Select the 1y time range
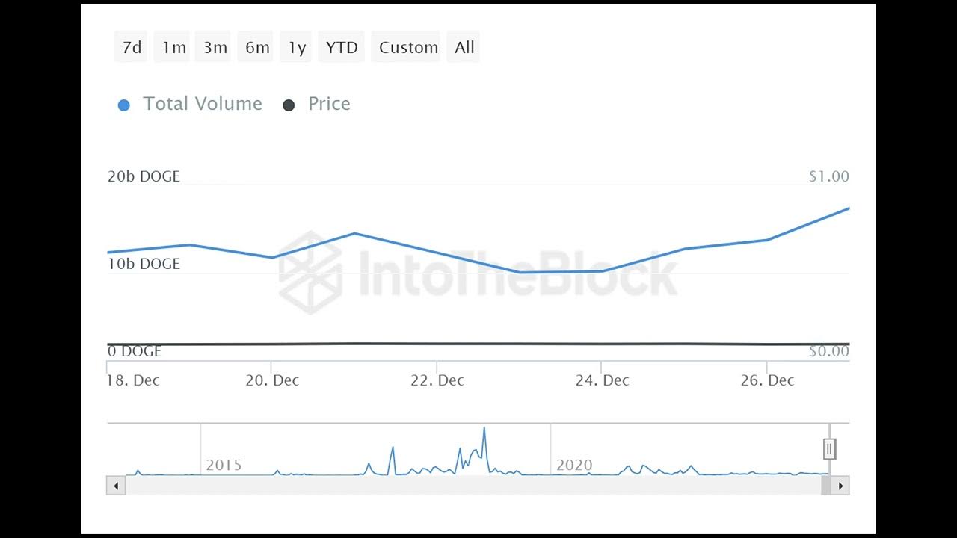957x538 pixels. click(x=298, y=47)
